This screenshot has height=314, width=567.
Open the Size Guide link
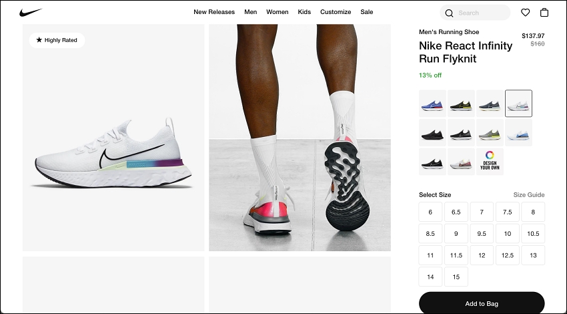[529, 195]
